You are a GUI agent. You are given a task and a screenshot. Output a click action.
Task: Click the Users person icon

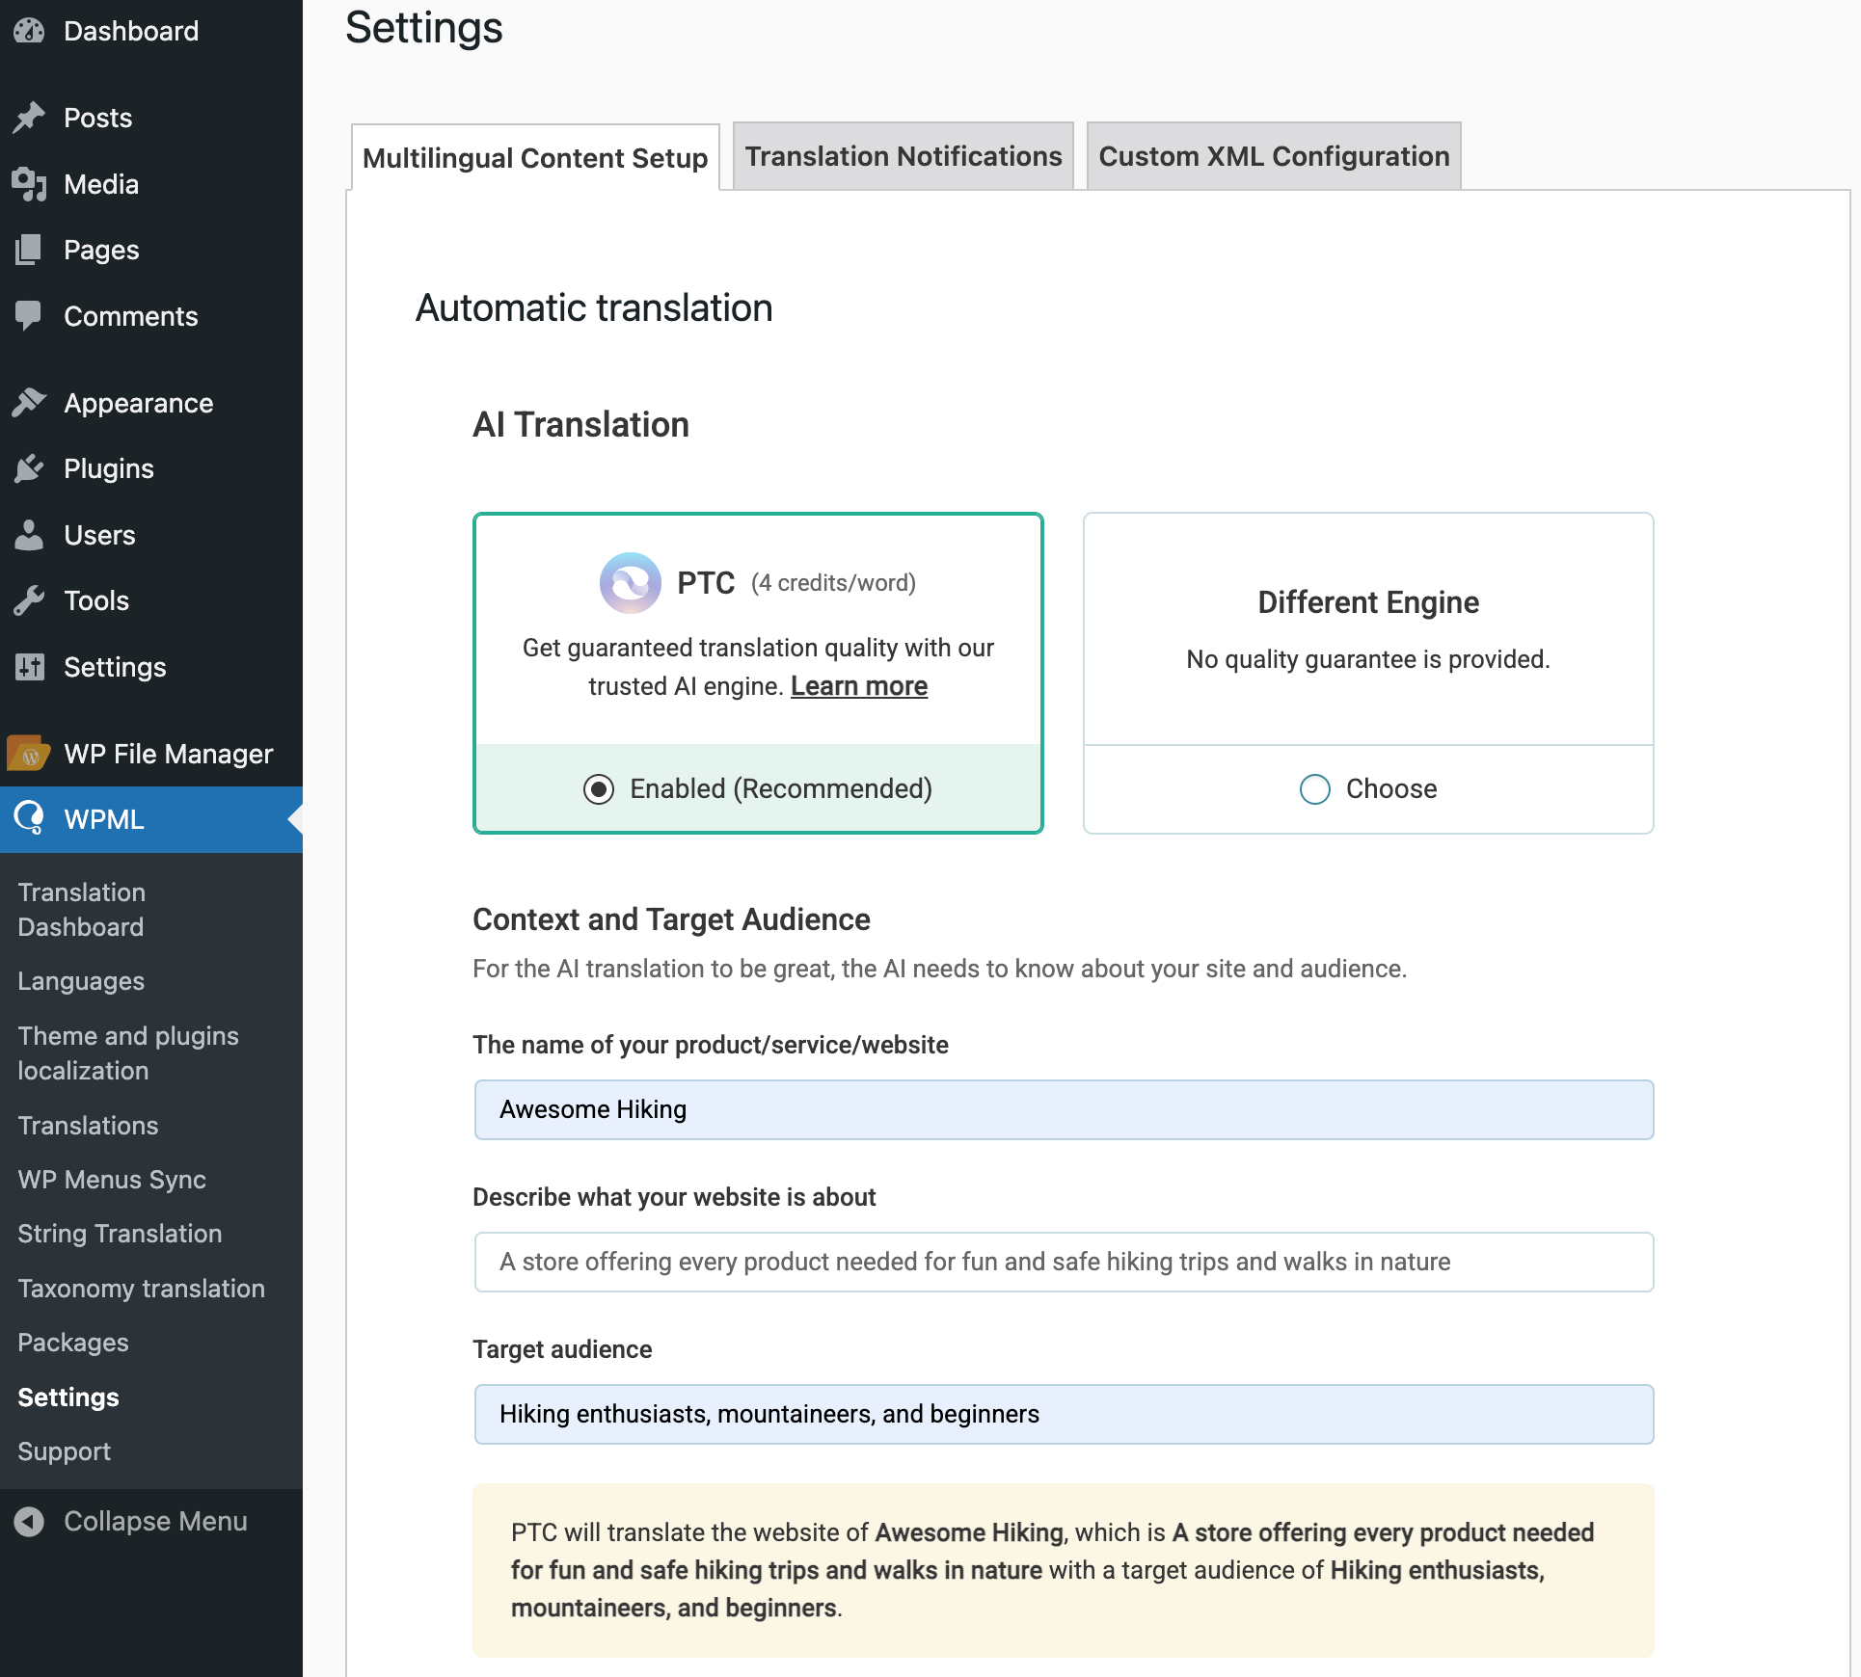[29, 535]
